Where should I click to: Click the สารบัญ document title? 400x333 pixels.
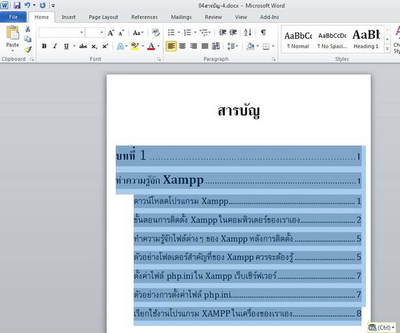[x=239, y=112]
